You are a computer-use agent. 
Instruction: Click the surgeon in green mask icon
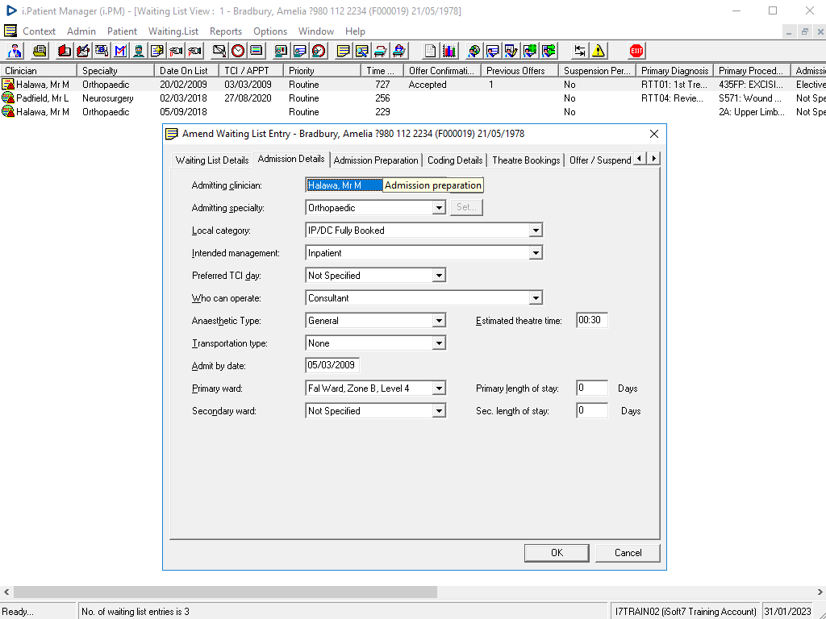(x=139, y=51)
